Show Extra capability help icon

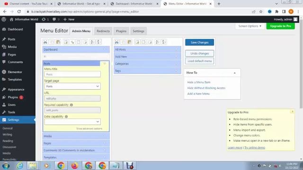66,117
